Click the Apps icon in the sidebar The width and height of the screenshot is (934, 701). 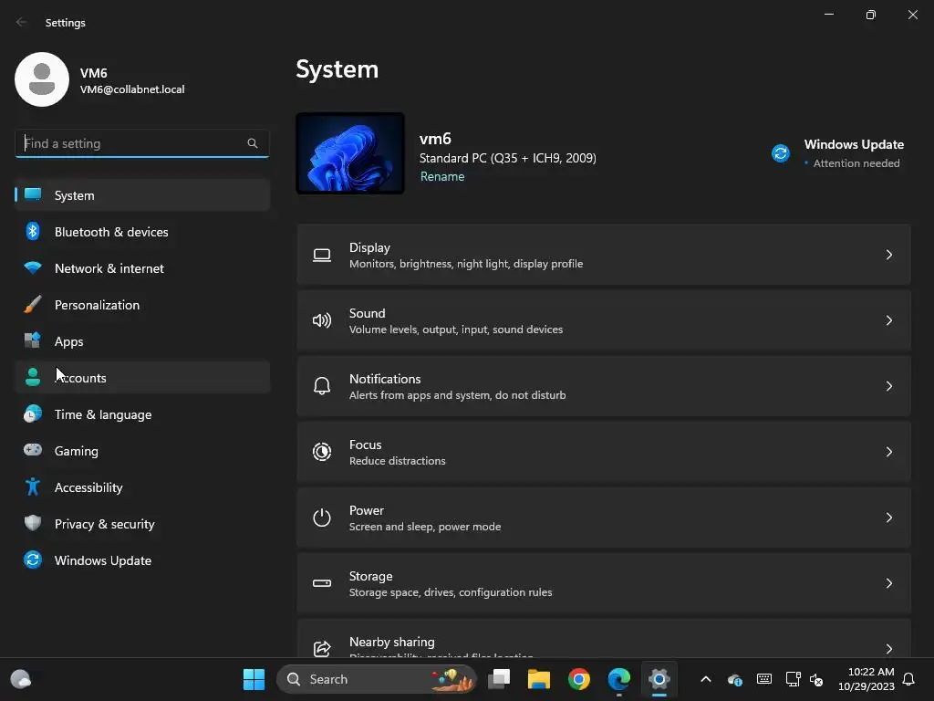[33, 341]
